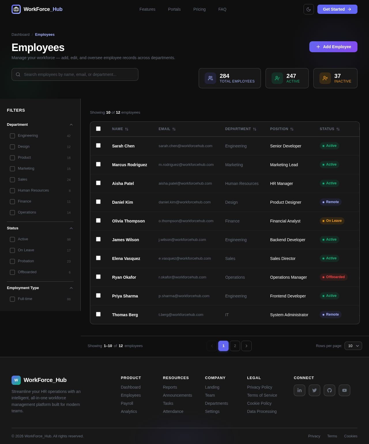Enable the Full-time employment filter
369x444 pixels.
(x=12, y=299)
